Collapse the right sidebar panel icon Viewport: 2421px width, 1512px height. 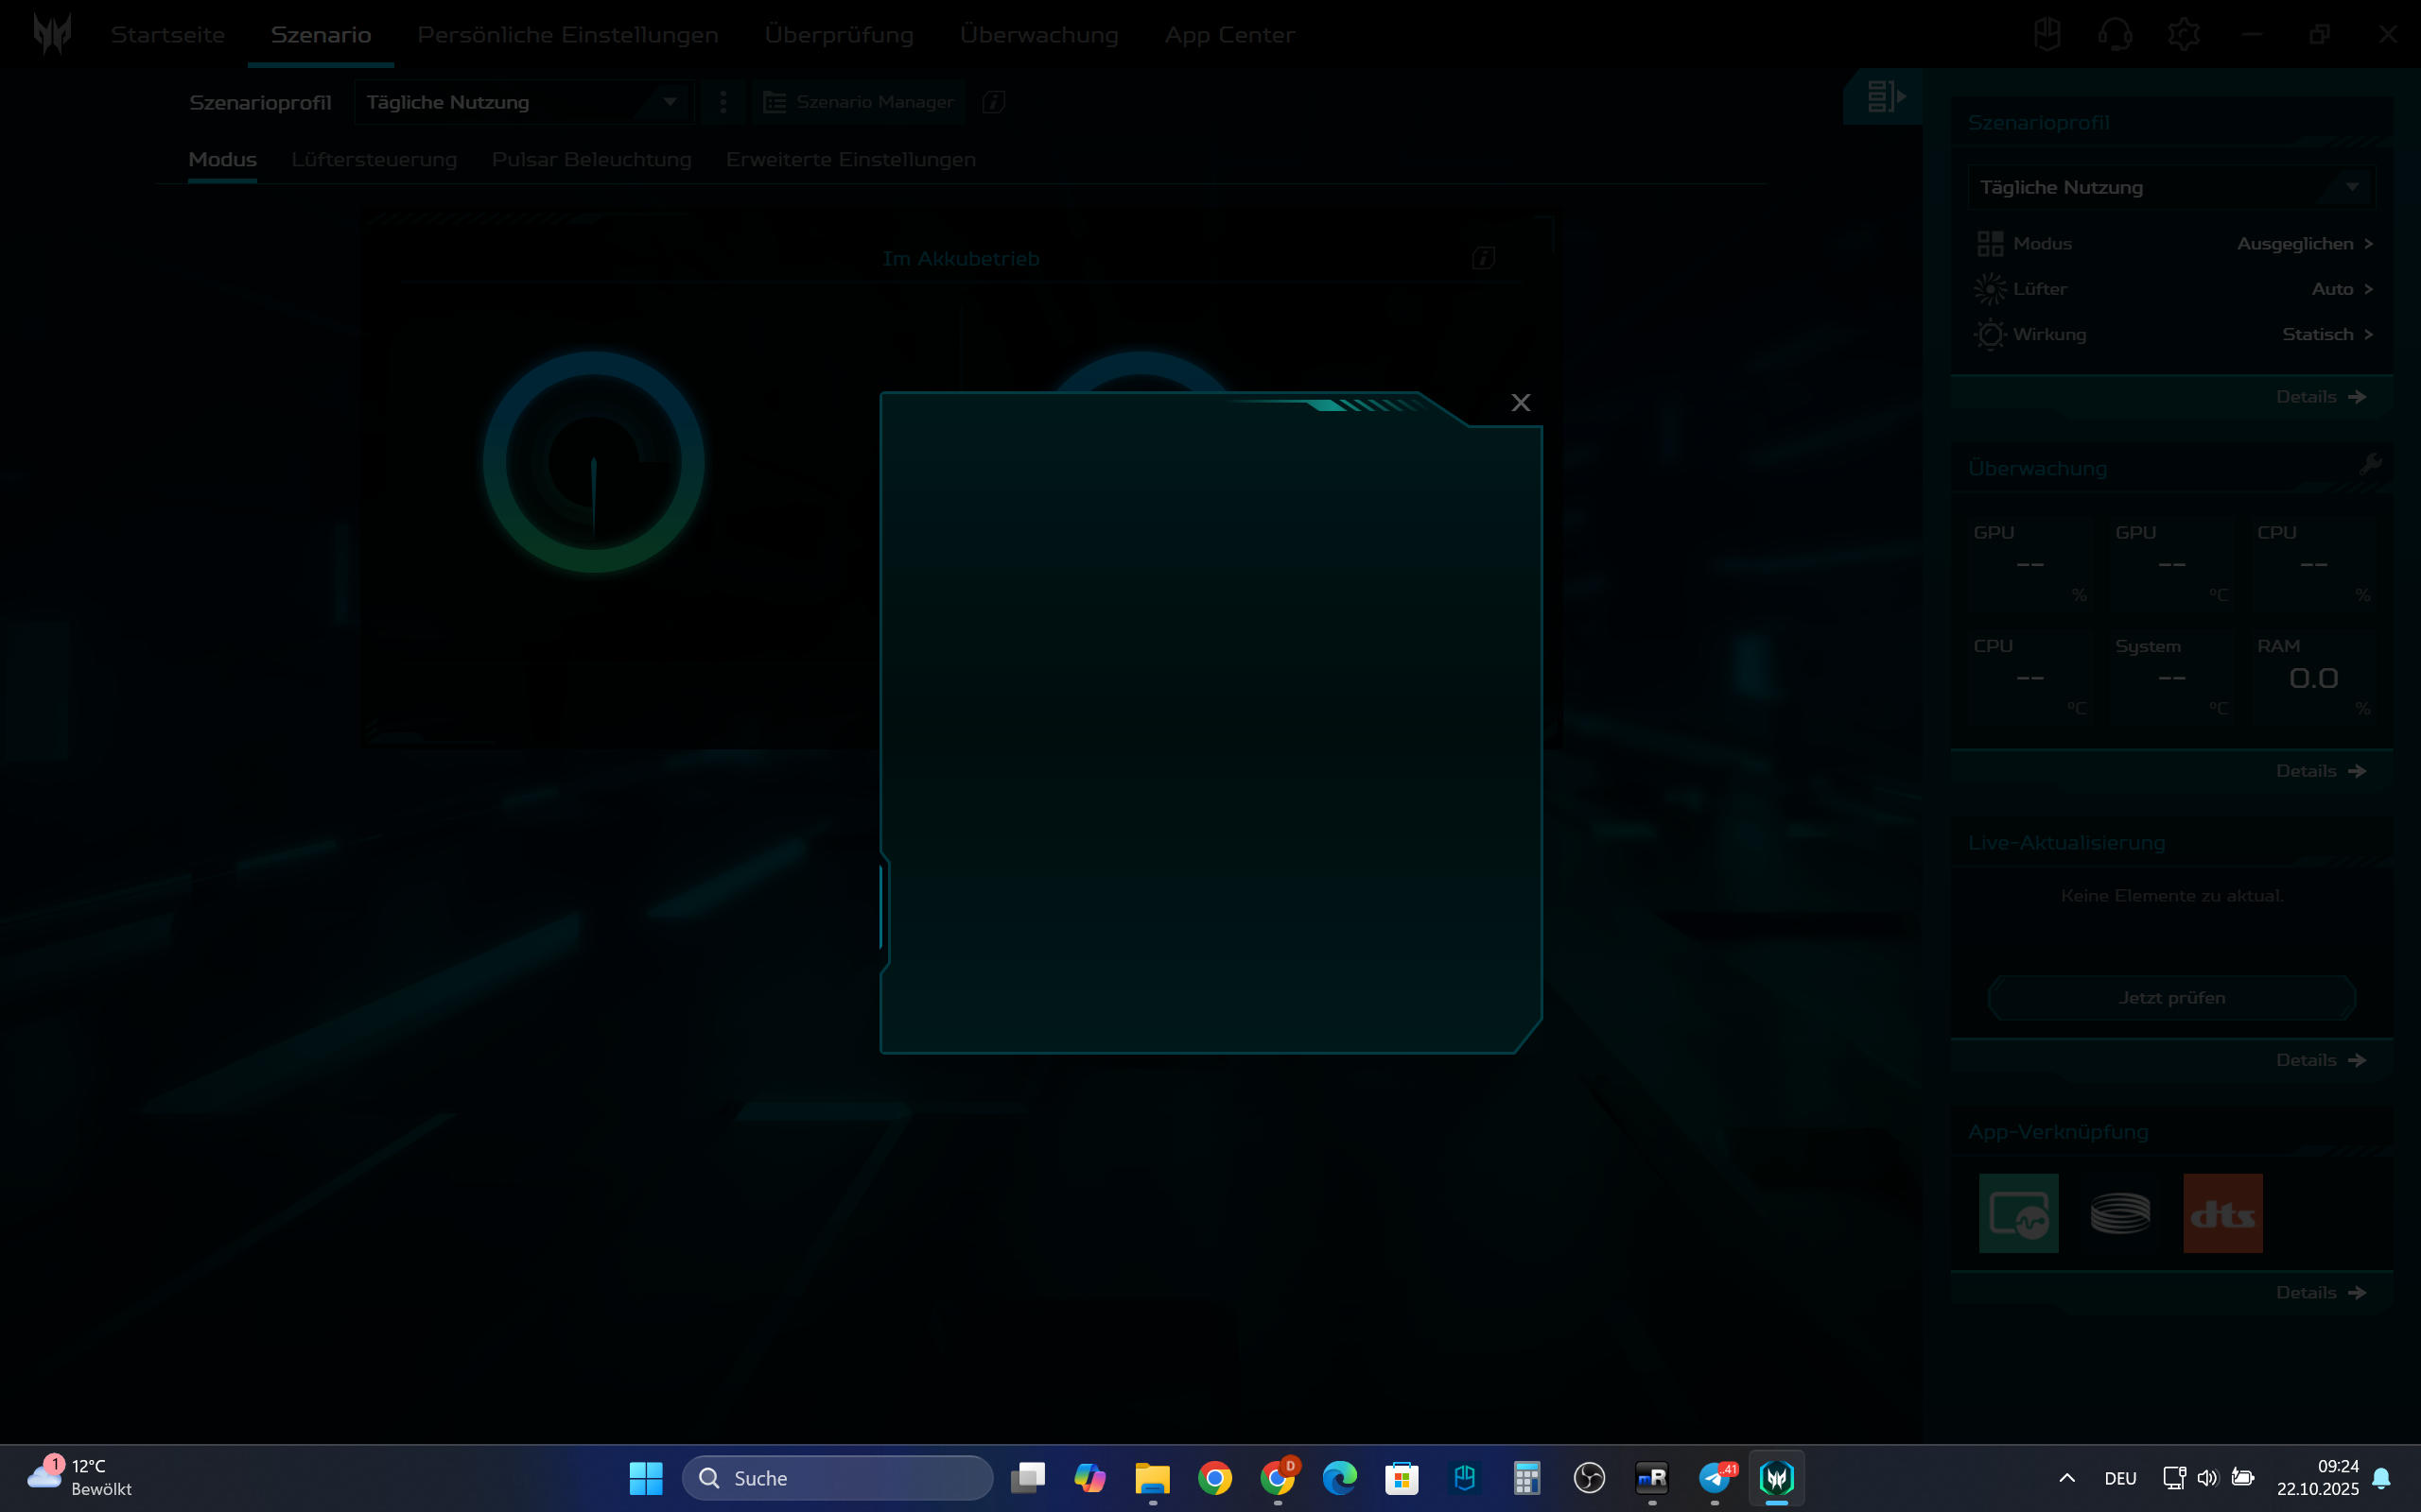pyautogui.click(x=1885, y=97)
